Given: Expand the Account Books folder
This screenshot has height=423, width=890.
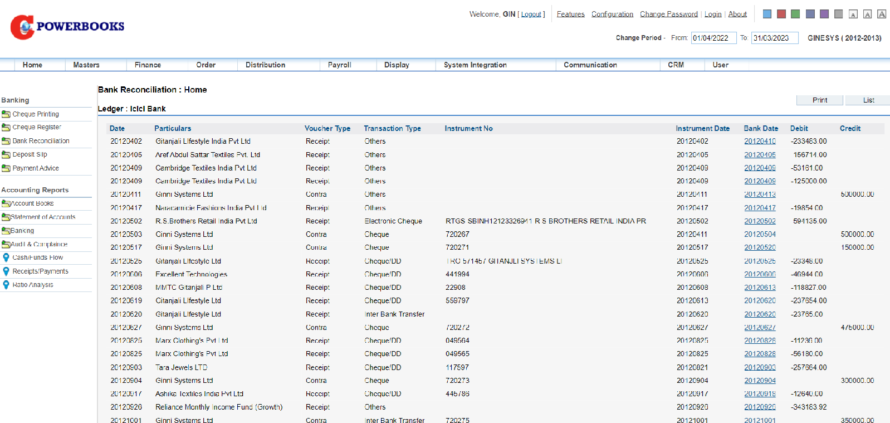Looking at the screenshot, I should [x=6, y=204].
